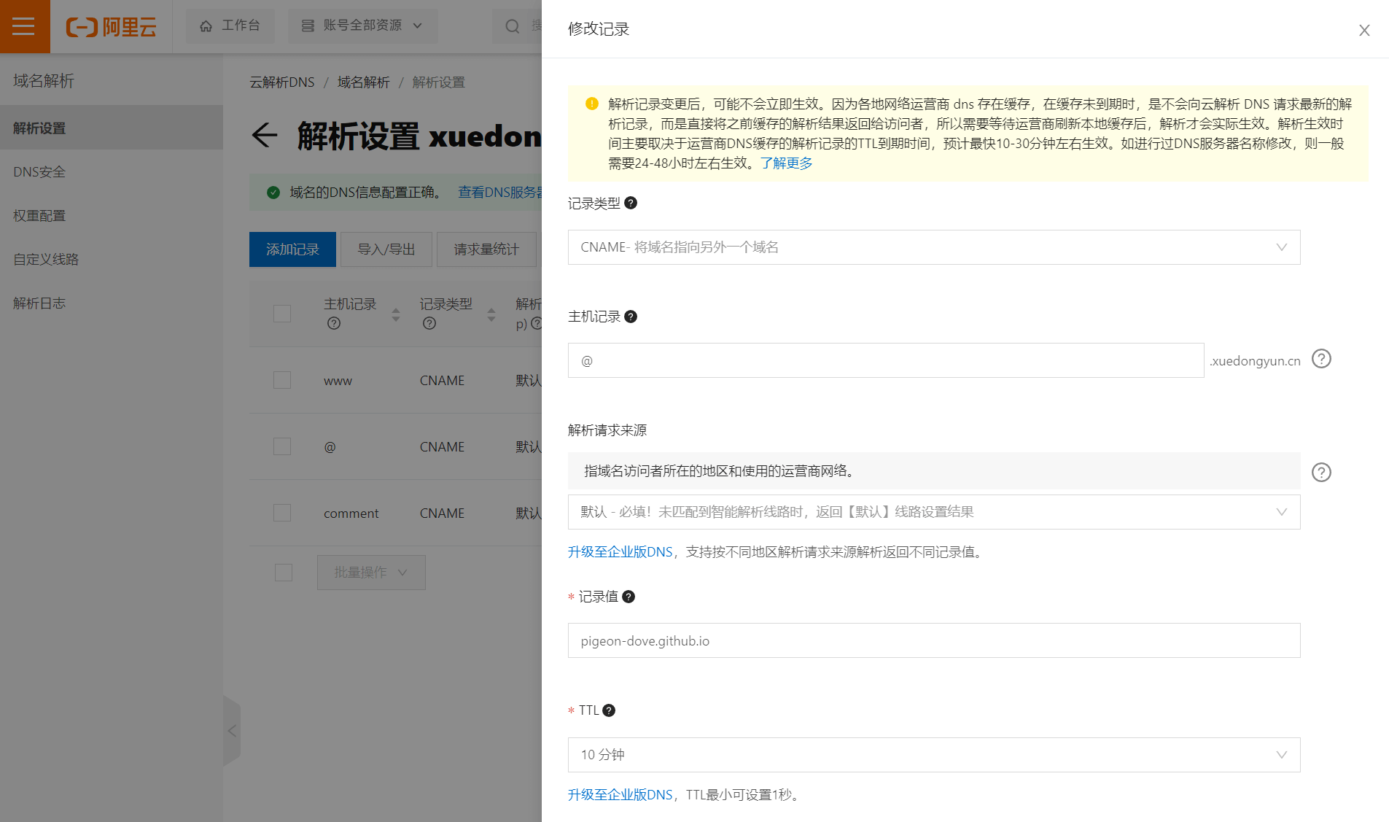
Task: Click the back arrow beside 解析设置 title
Action: point(265,135)
